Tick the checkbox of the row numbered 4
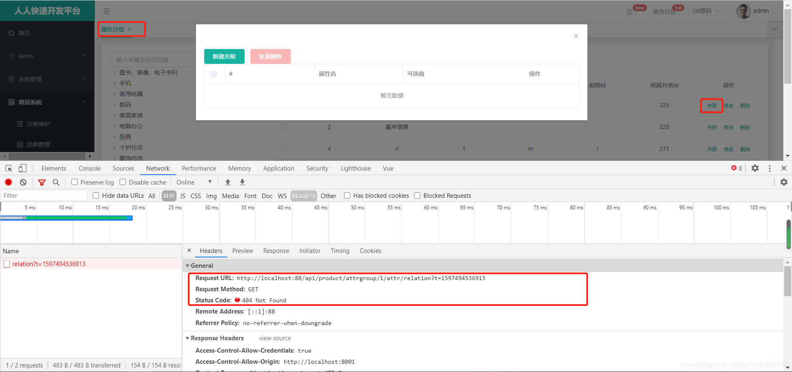The height and width of the screenshot is (372, 792). [x=284, y=149]
